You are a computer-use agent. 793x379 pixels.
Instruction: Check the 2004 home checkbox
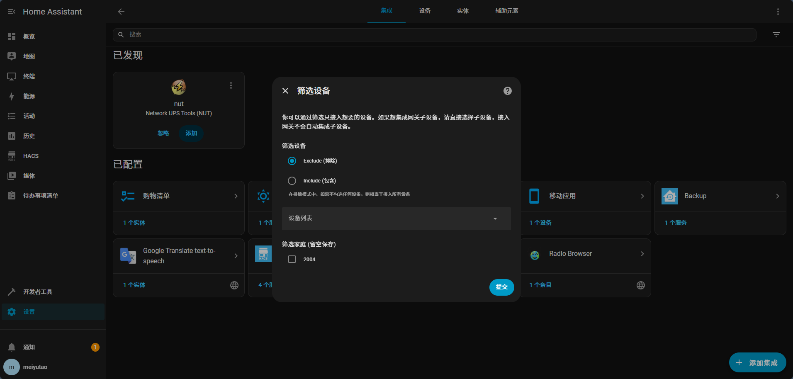pyautogui.click(x=292, y=259)
